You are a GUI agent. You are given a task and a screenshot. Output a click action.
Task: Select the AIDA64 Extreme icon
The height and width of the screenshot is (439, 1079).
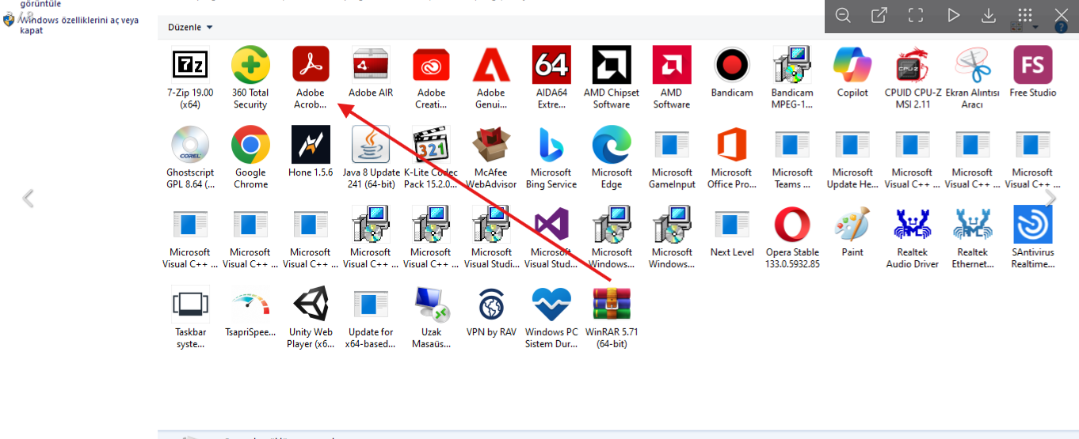pos(551,65)
